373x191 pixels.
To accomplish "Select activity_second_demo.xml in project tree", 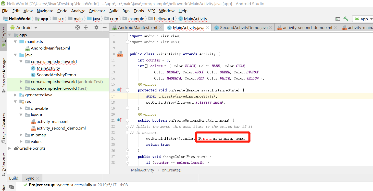I will (x=58, y=128).
